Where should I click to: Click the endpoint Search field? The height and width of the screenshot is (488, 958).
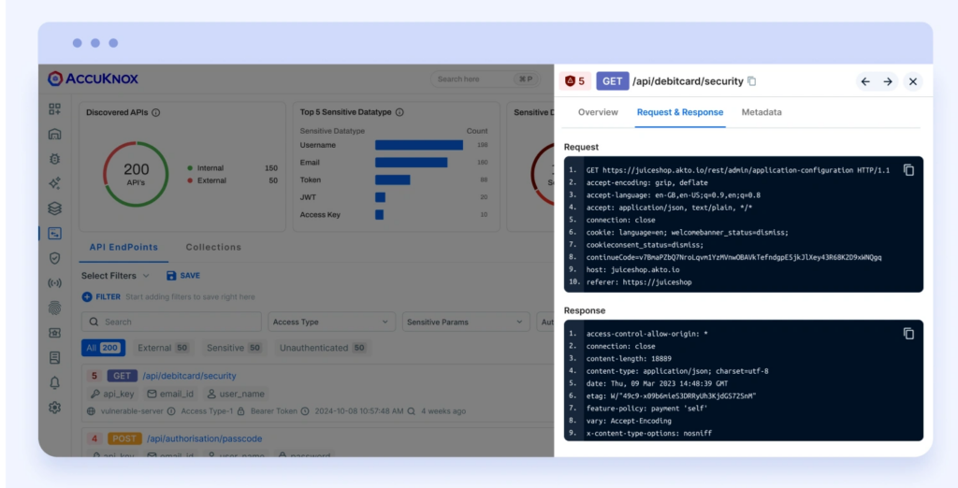pos(171,322)
